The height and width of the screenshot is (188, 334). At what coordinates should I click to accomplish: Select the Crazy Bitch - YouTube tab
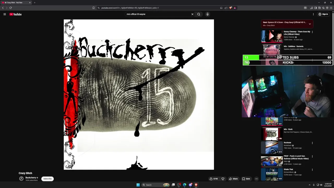[16, 3]
